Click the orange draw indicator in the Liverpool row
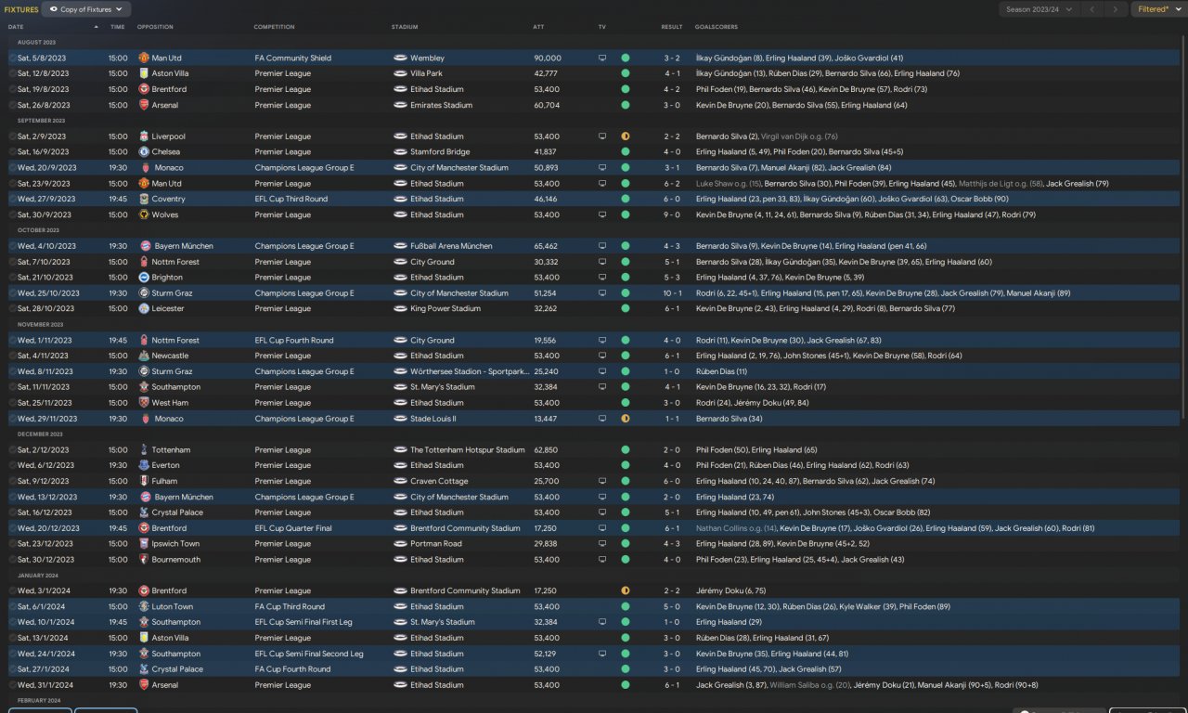Screen dimensions: 1188x713 point(626,136)
